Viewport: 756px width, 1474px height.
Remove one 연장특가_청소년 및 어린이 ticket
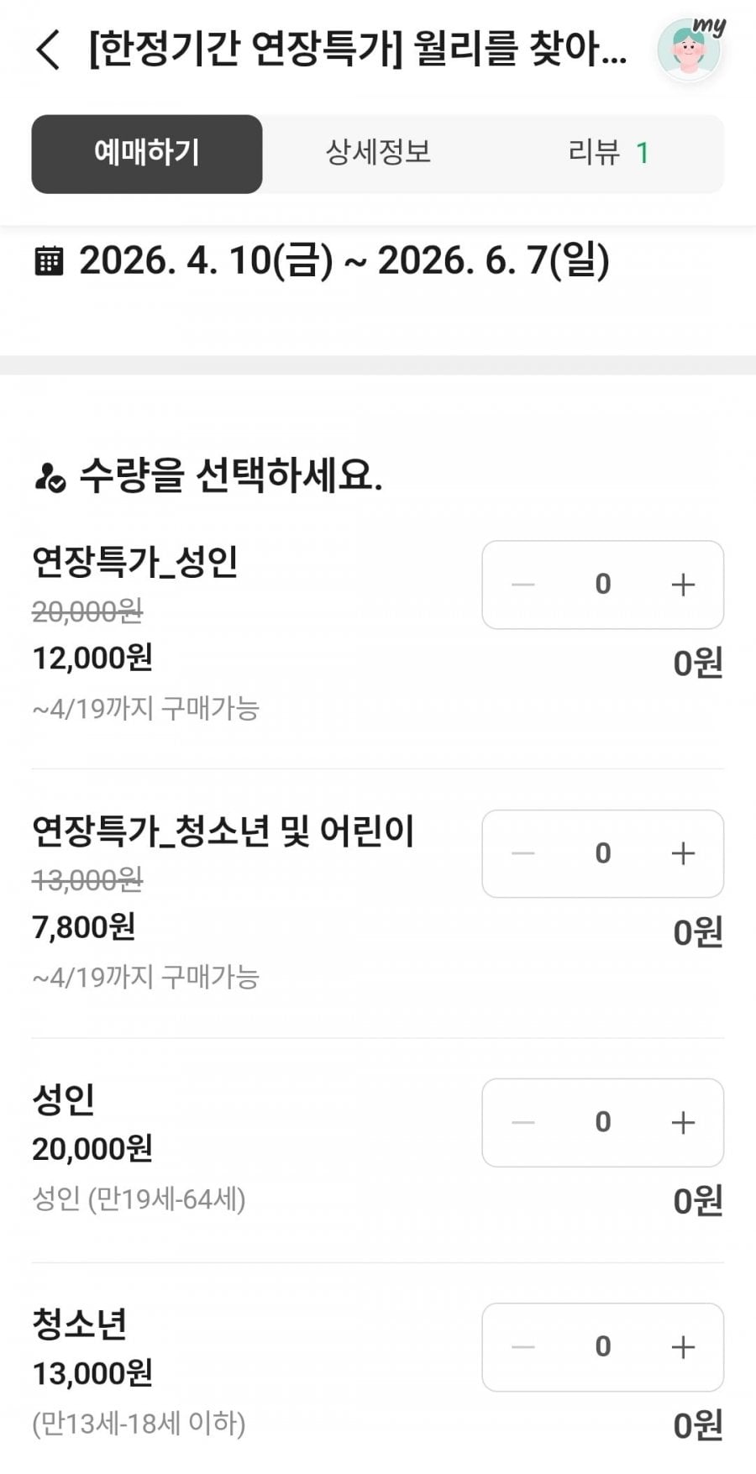[x=522, y=853]
